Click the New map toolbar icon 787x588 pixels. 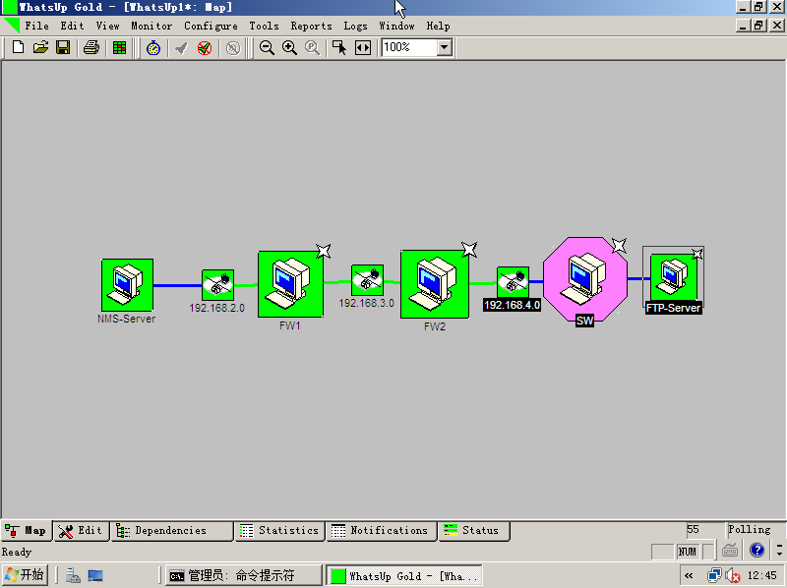tap(18, 47)
